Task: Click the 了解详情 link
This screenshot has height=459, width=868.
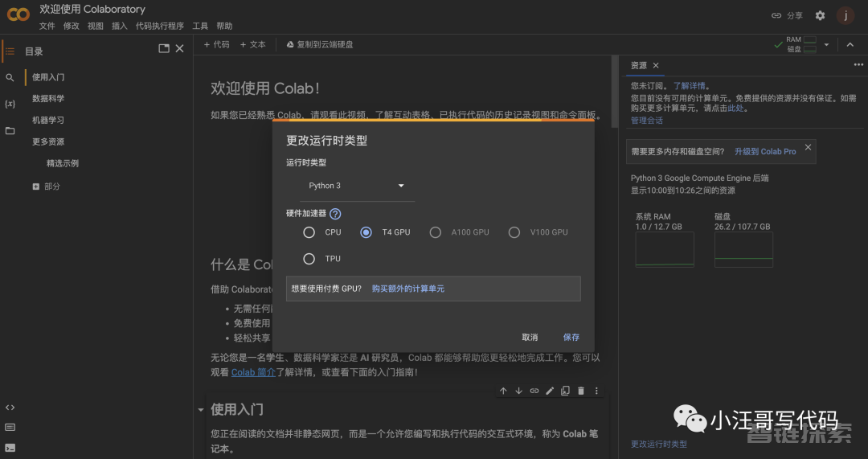Action: click(690, 86)
